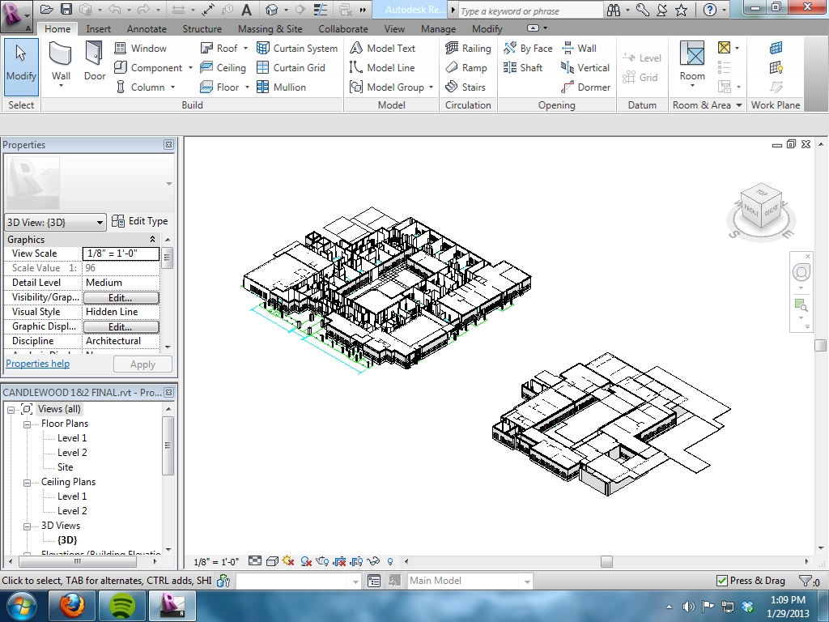Select the Mullion tool
The height and width of the screenshot is (622, 829).
click(281, 87)
